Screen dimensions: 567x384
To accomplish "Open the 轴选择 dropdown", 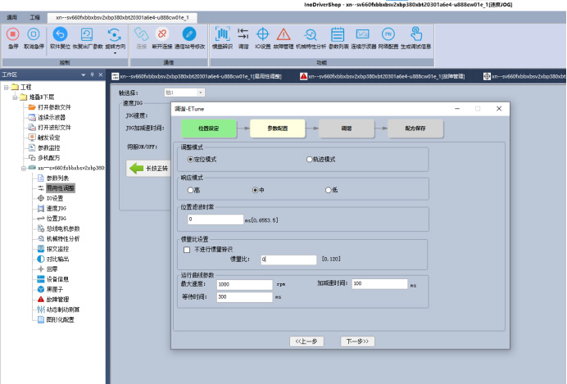I will (184, 93).
